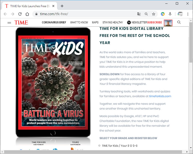Open the TIME site search magnifier
The width and height of the screenshot is (193, 154).
[x=179, y=22]
